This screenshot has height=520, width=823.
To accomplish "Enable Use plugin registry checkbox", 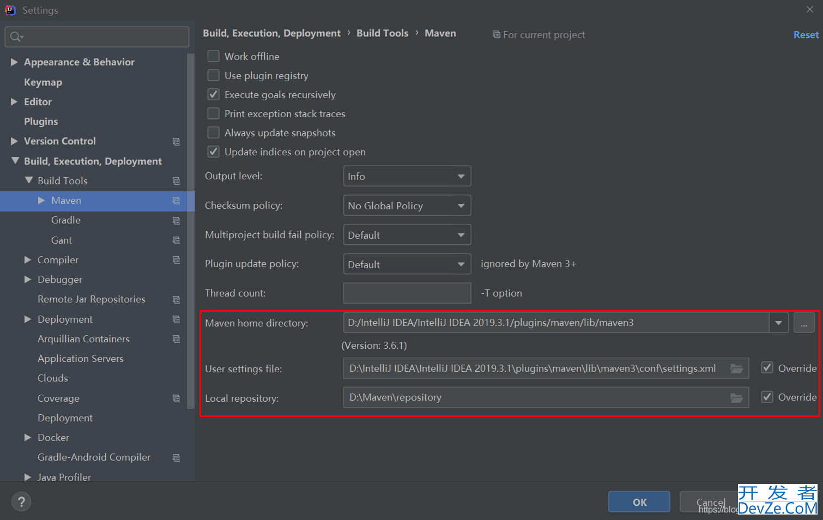I will tap(214, 75).
